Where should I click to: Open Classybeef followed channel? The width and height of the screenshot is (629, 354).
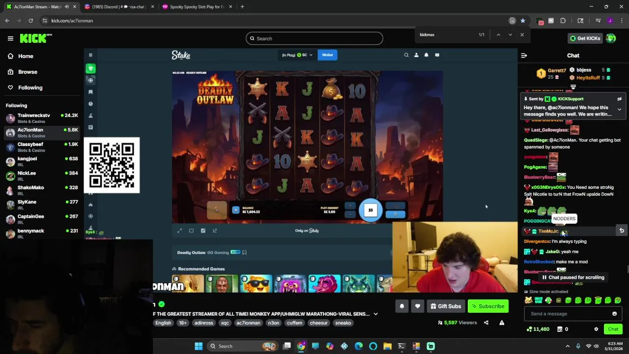42,147
